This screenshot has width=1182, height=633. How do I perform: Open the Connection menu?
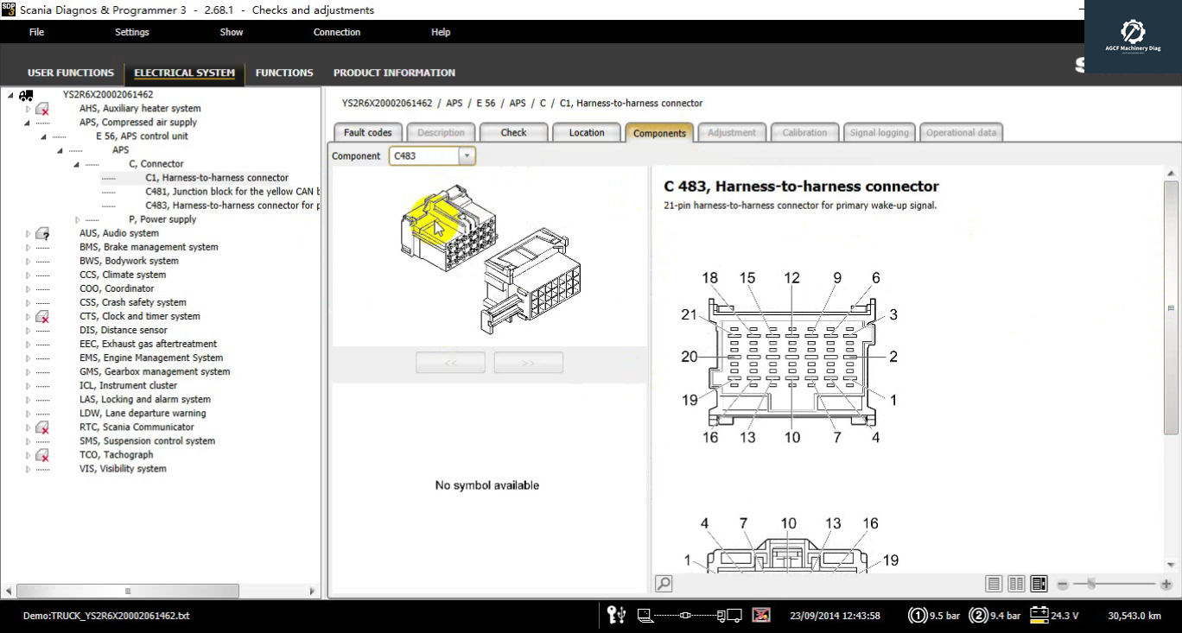click(x=336, y=32)
